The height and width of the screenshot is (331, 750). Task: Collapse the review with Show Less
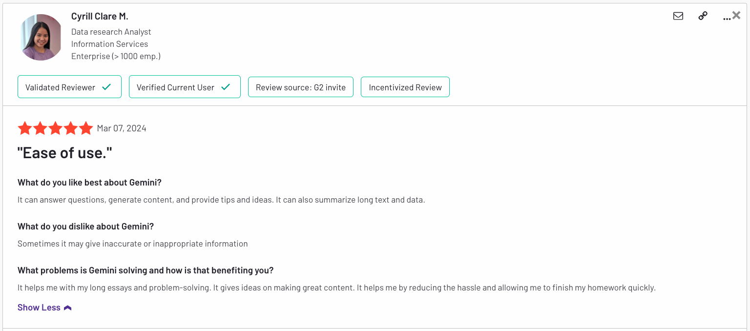[x=44, y=308]
